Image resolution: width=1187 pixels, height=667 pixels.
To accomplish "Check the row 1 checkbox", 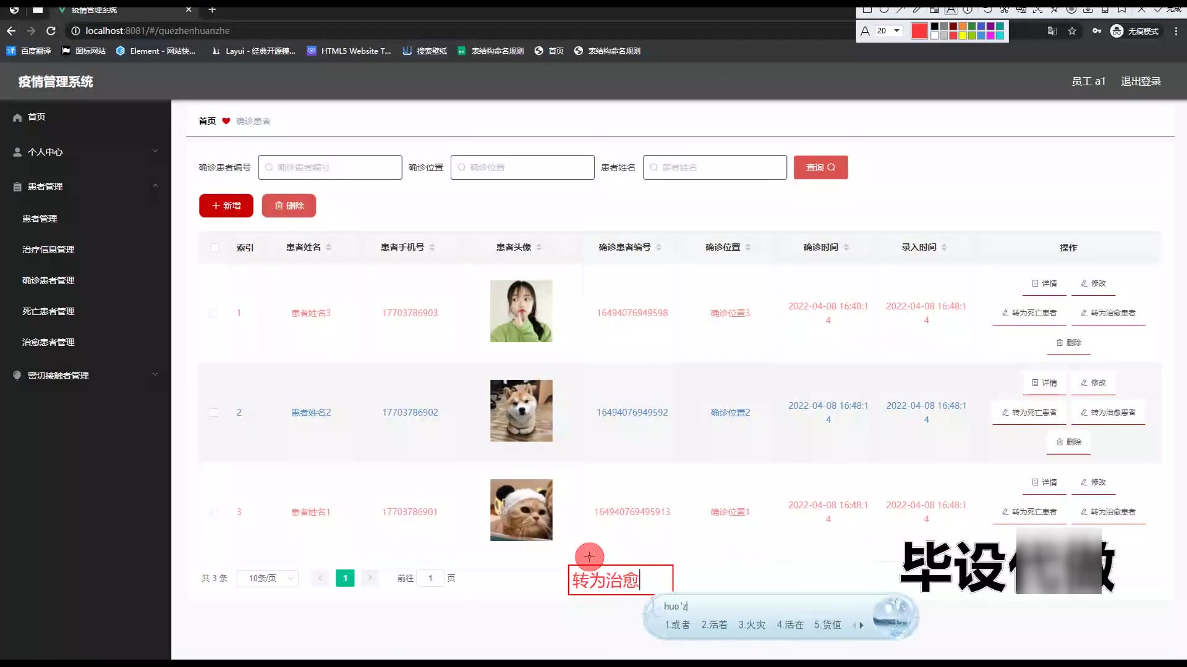I will pyautogui.click(x=214, y=313).
